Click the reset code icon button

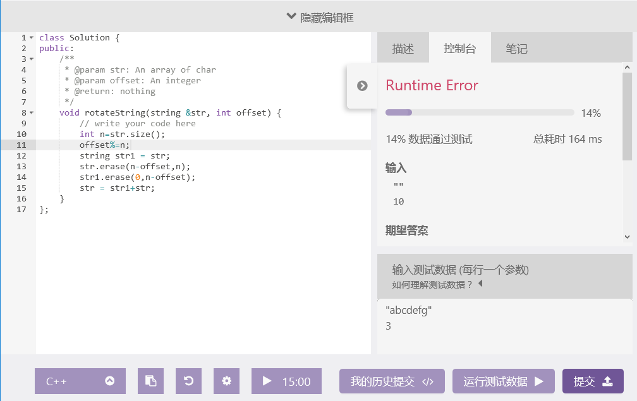point(188,381)
